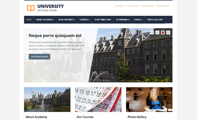Click the slide heading Neque porro quisquam est
This screenshot has width=197, height=120.
point(55,35)
